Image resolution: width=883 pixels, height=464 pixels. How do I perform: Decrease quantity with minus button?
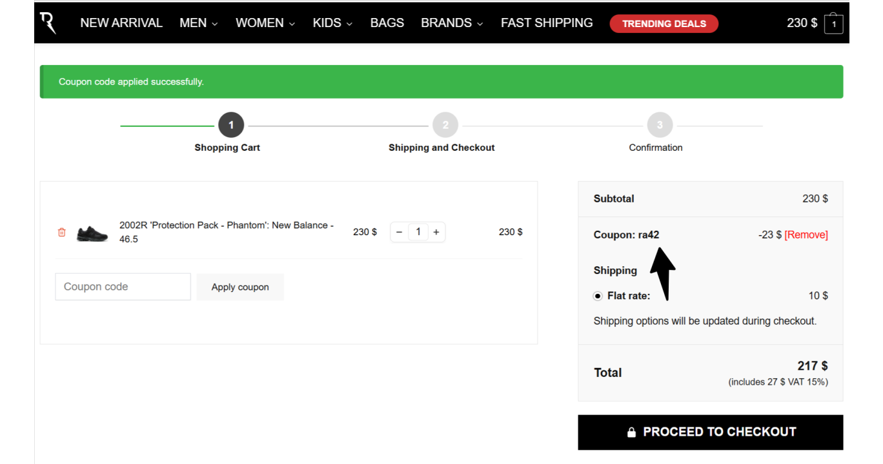400,232
